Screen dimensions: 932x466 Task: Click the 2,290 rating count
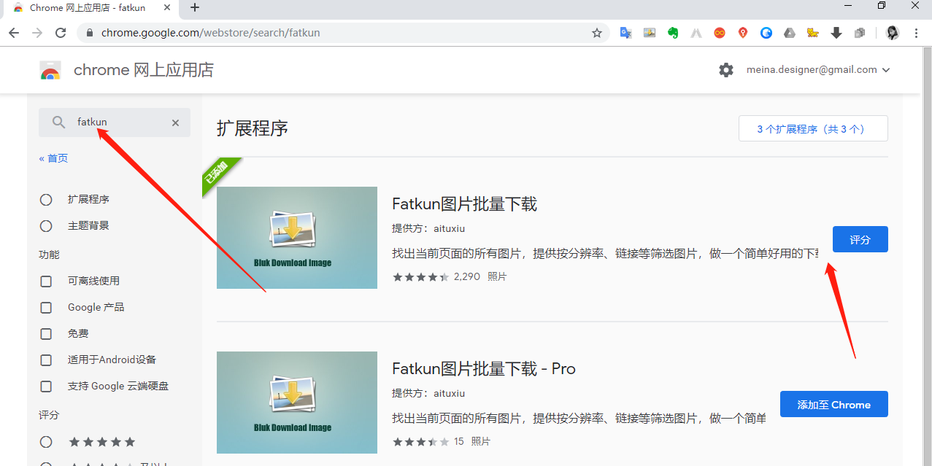pyautogui.click(x=467, y=277)
